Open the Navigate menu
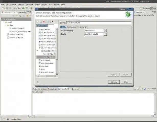Screen dimensions: 157x122 point(29,5)
